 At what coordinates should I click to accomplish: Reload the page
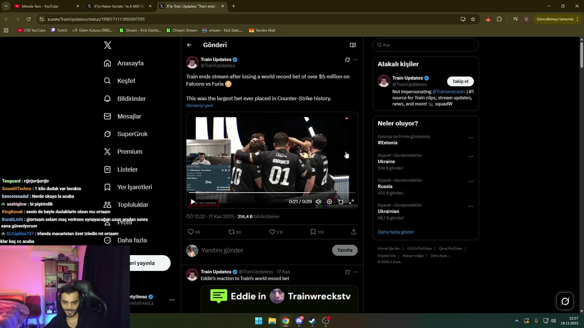pos(28,19)
